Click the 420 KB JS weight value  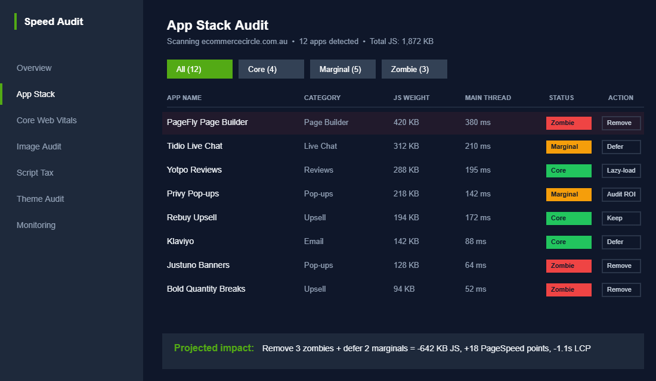pos(406,123)
